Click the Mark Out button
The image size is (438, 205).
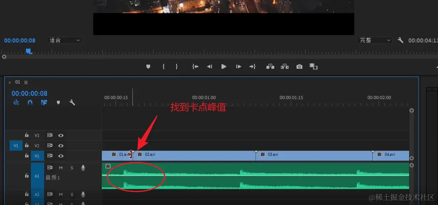click(177, 67)
